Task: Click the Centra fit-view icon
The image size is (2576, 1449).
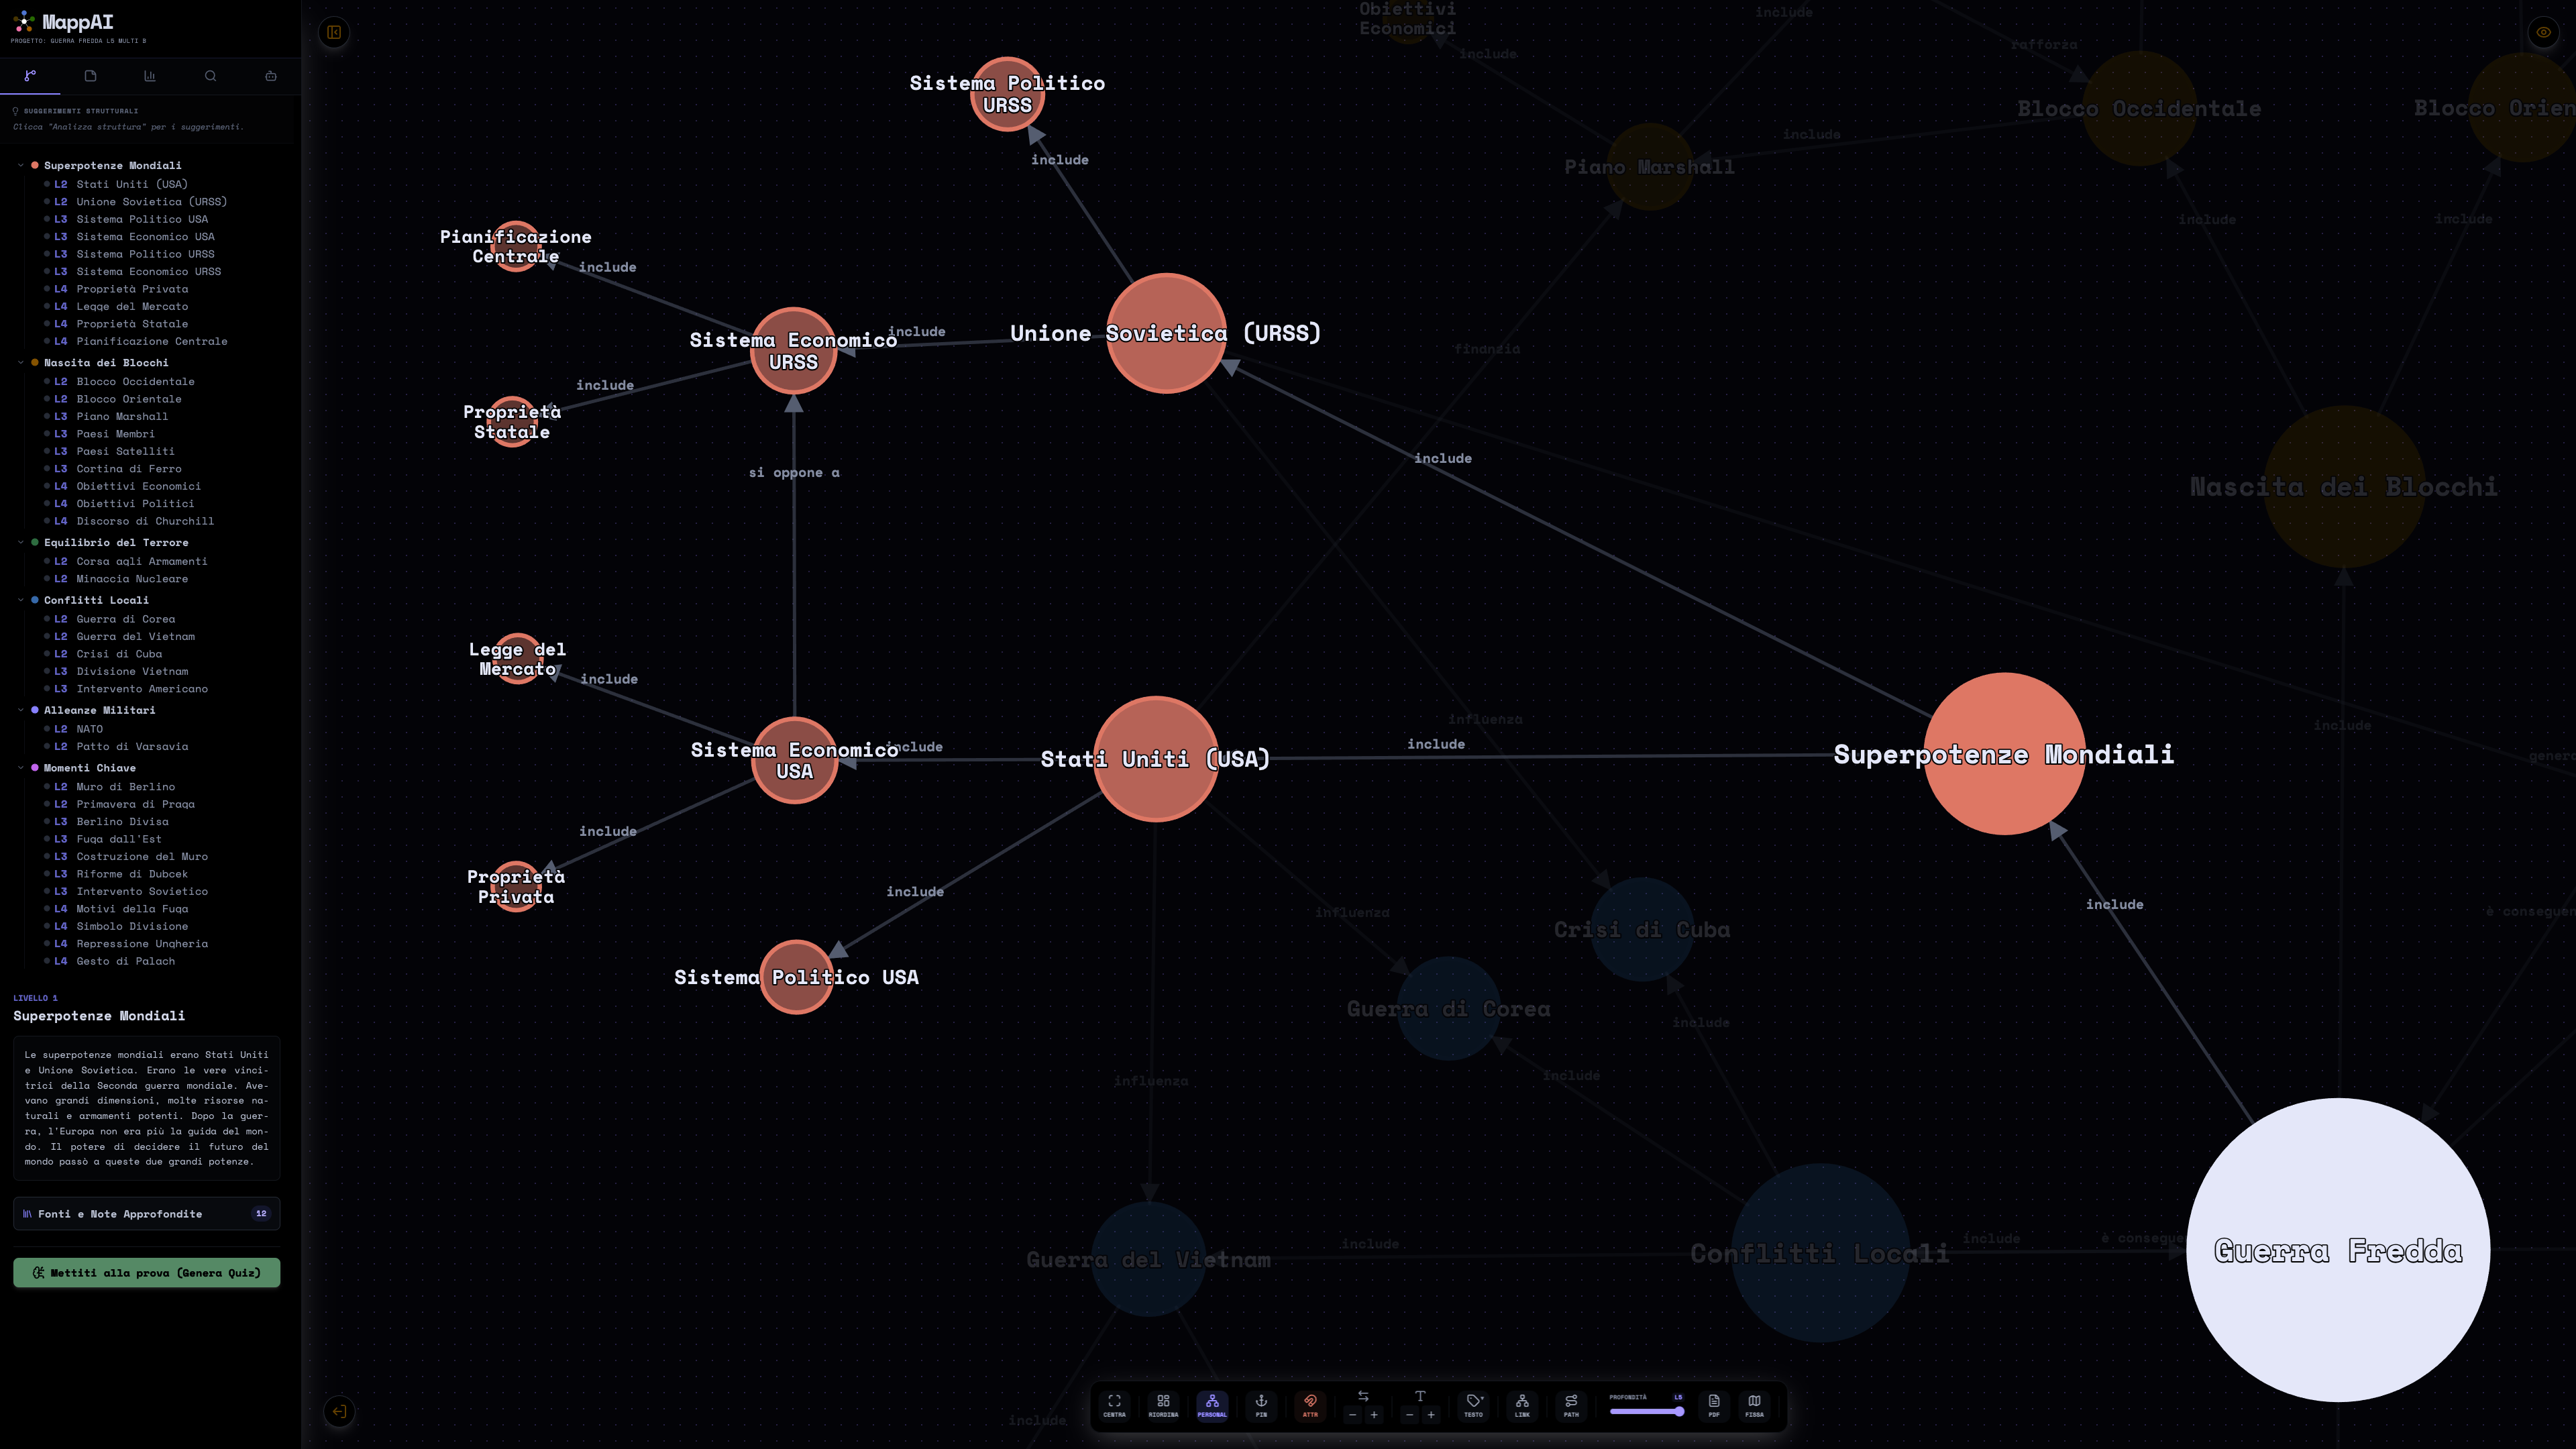Action: pyautogui.click(x=1114, y=1405)
